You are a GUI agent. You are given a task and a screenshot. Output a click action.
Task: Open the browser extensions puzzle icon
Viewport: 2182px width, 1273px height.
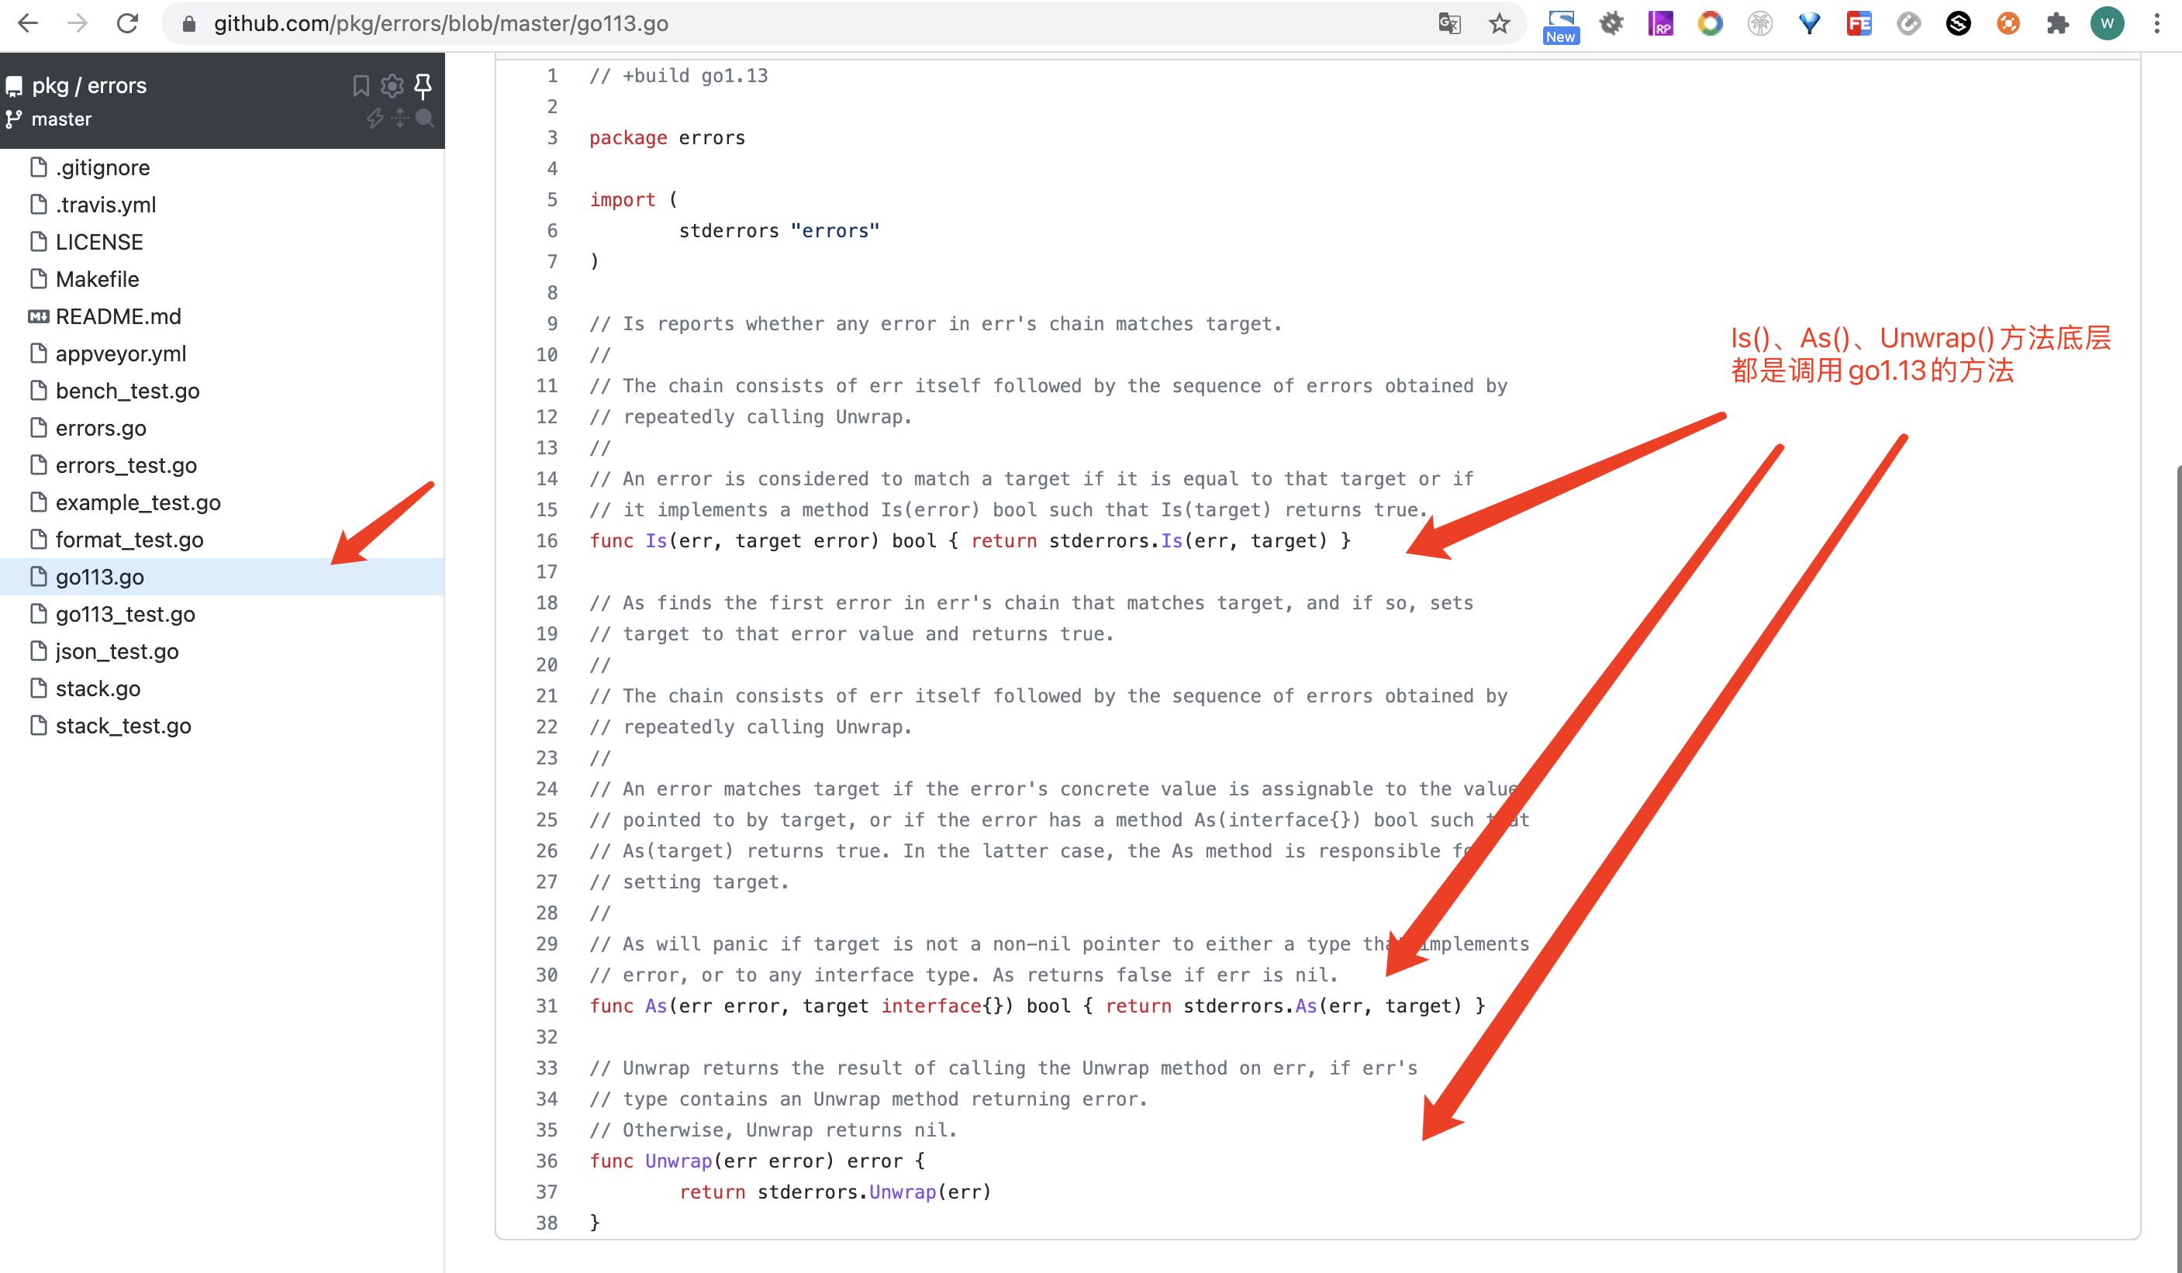(x=2057, y=24)
